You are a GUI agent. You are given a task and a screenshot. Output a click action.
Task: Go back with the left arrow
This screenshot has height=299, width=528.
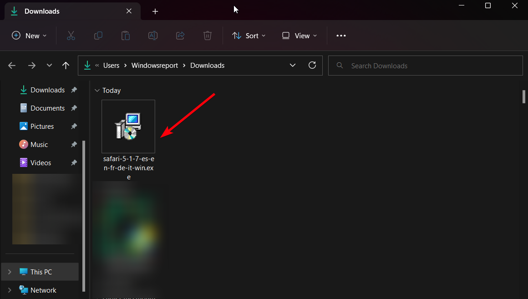12,66
